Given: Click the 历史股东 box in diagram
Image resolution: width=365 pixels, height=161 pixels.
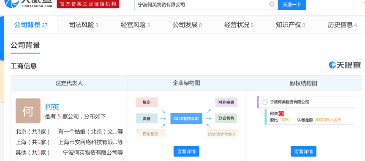Looking at the screenshot, I should click(151, 134).
